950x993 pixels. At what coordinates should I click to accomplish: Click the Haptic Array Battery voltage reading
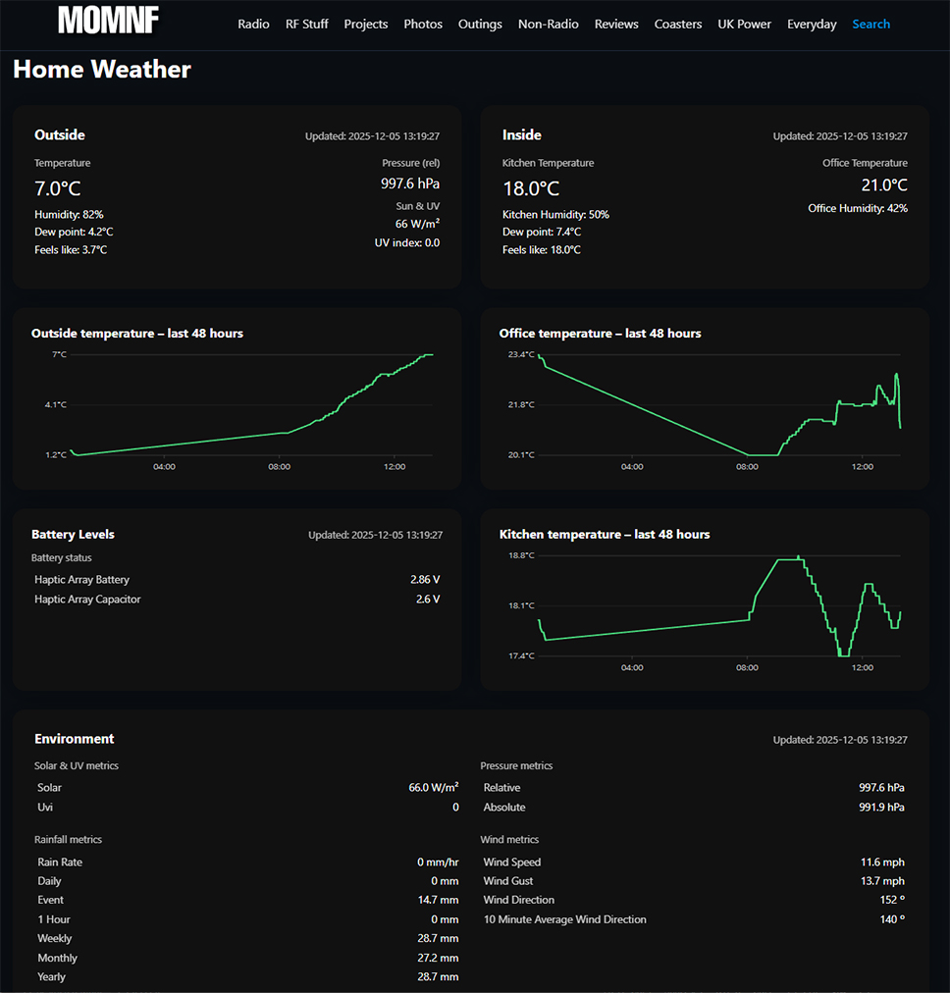pos(424,579)
